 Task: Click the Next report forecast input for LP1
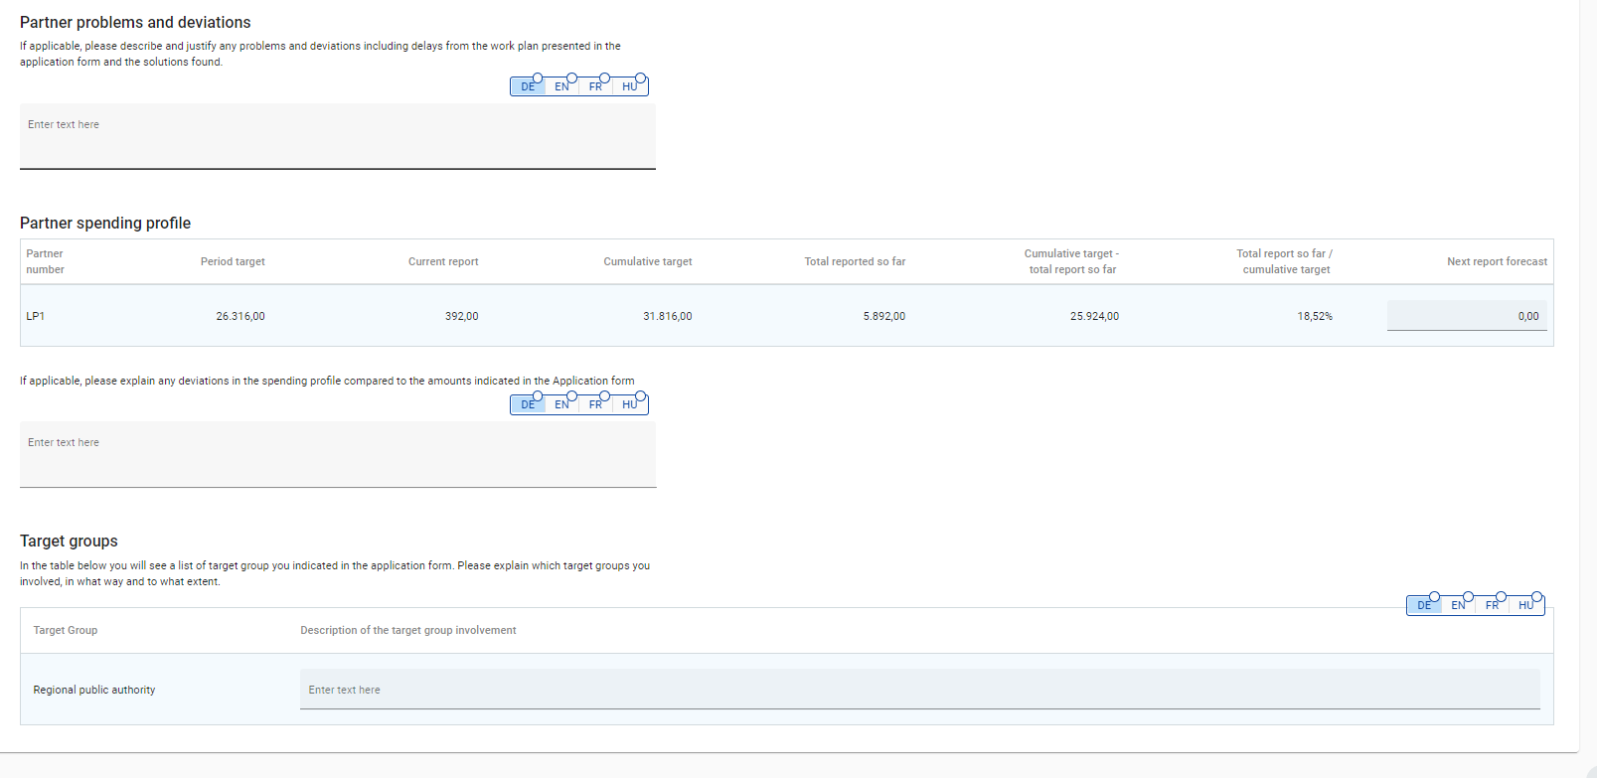click(x=1467, y=316)
